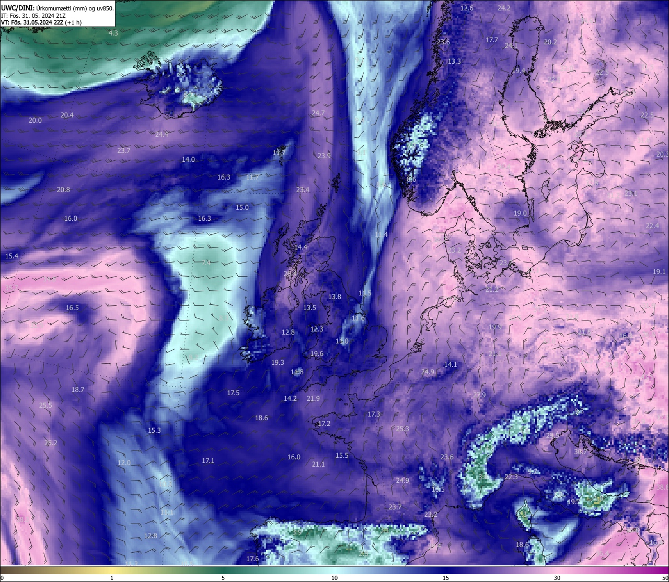Click the 17.7 map value

pos(492,40)
